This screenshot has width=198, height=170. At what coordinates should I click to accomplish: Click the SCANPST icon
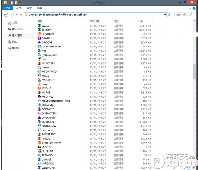(39, 147)
